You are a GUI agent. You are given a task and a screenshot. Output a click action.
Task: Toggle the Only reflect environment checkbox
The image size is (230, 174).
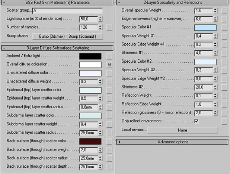197,121
